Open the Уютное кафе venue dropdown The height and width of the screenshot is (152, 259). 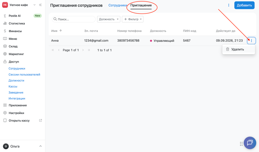tap(34, 5)
